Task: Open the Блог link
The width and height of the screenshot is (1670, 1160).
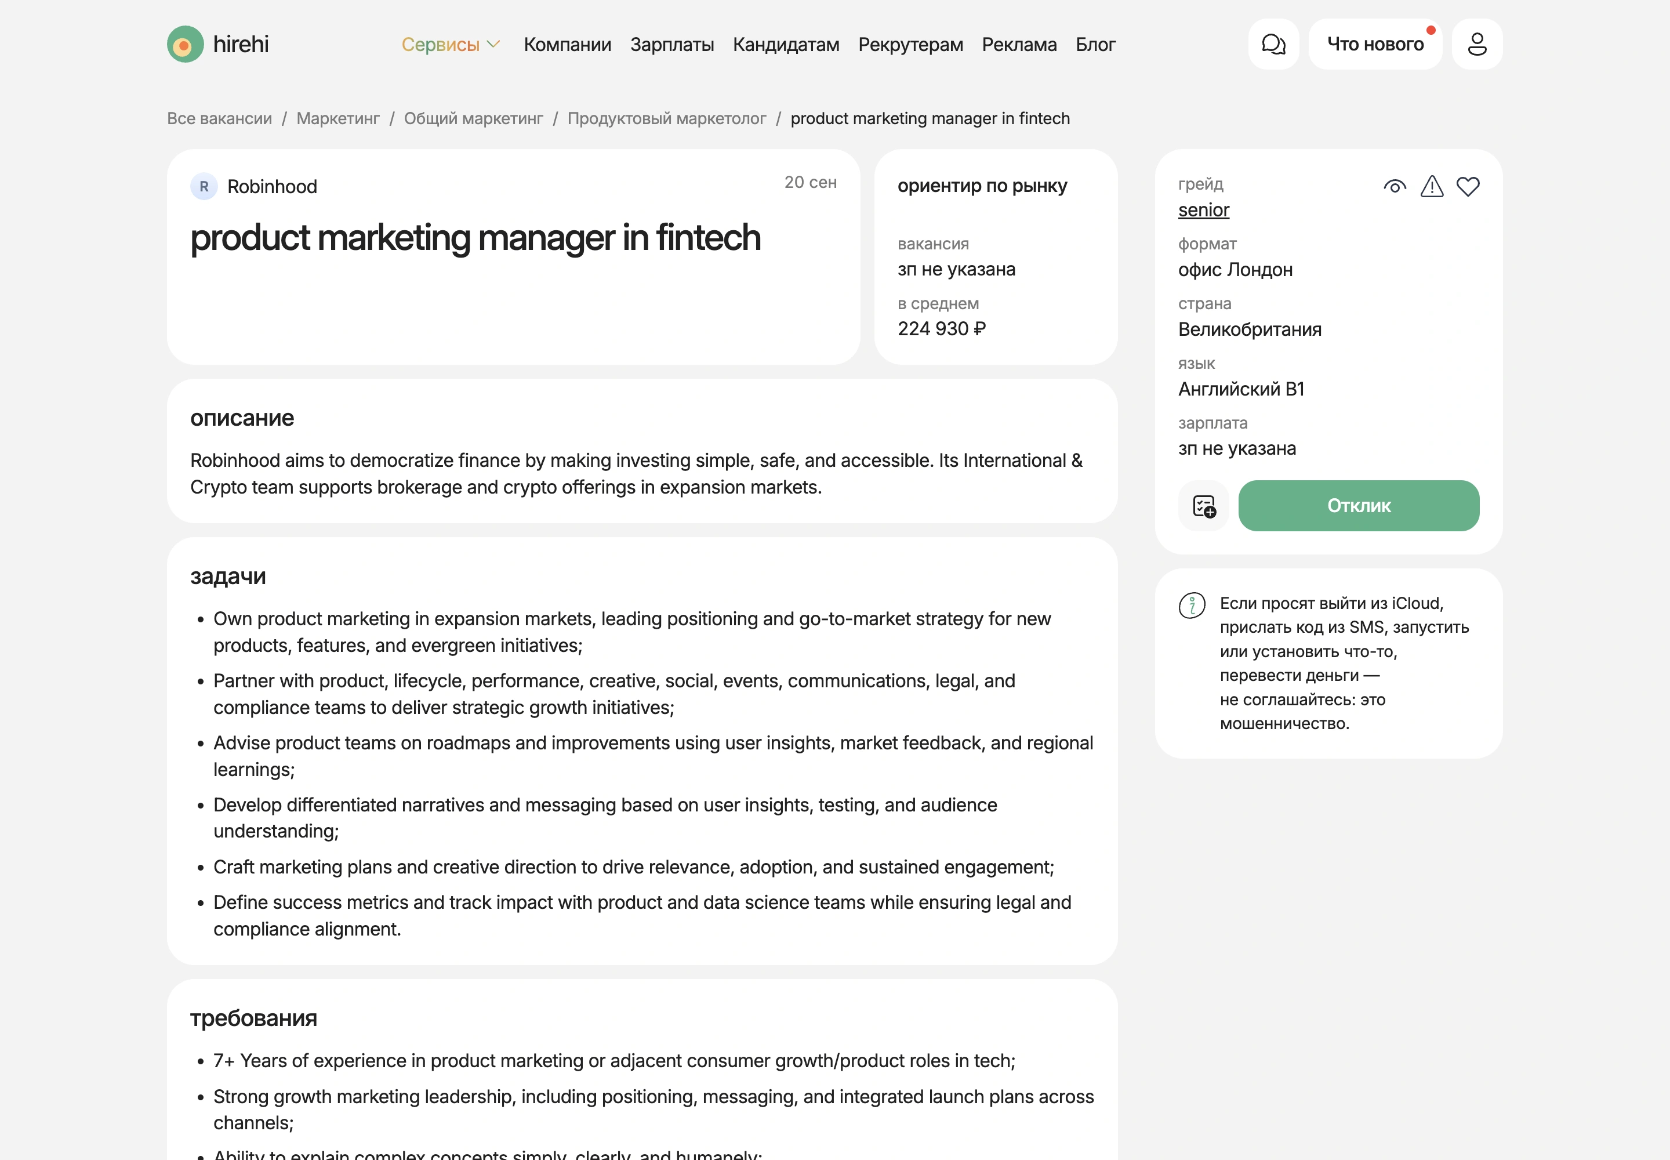Action: click(x=1095, y=44)
